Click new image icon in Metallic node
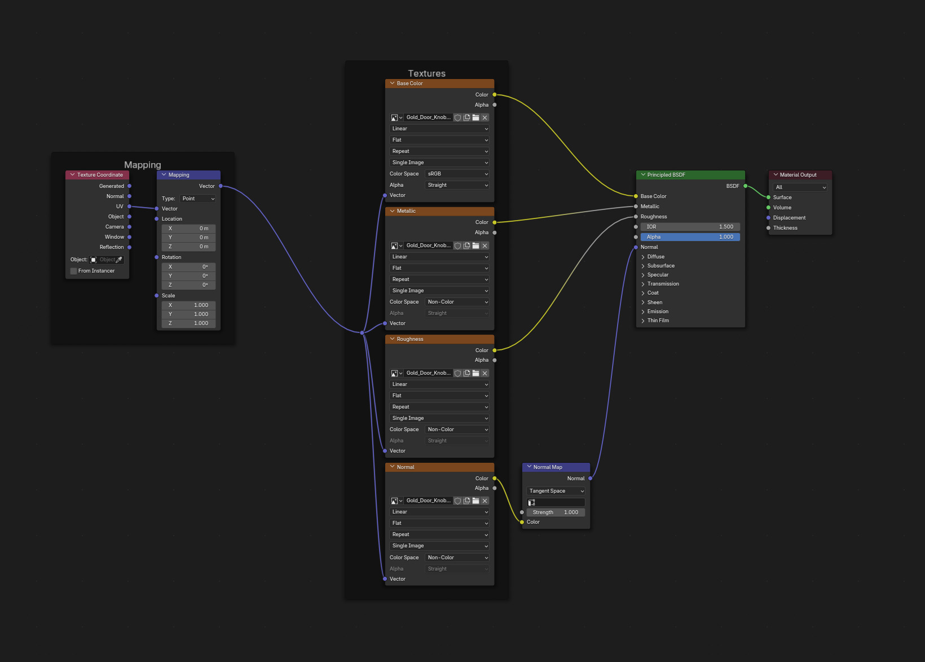 point(467,246)
